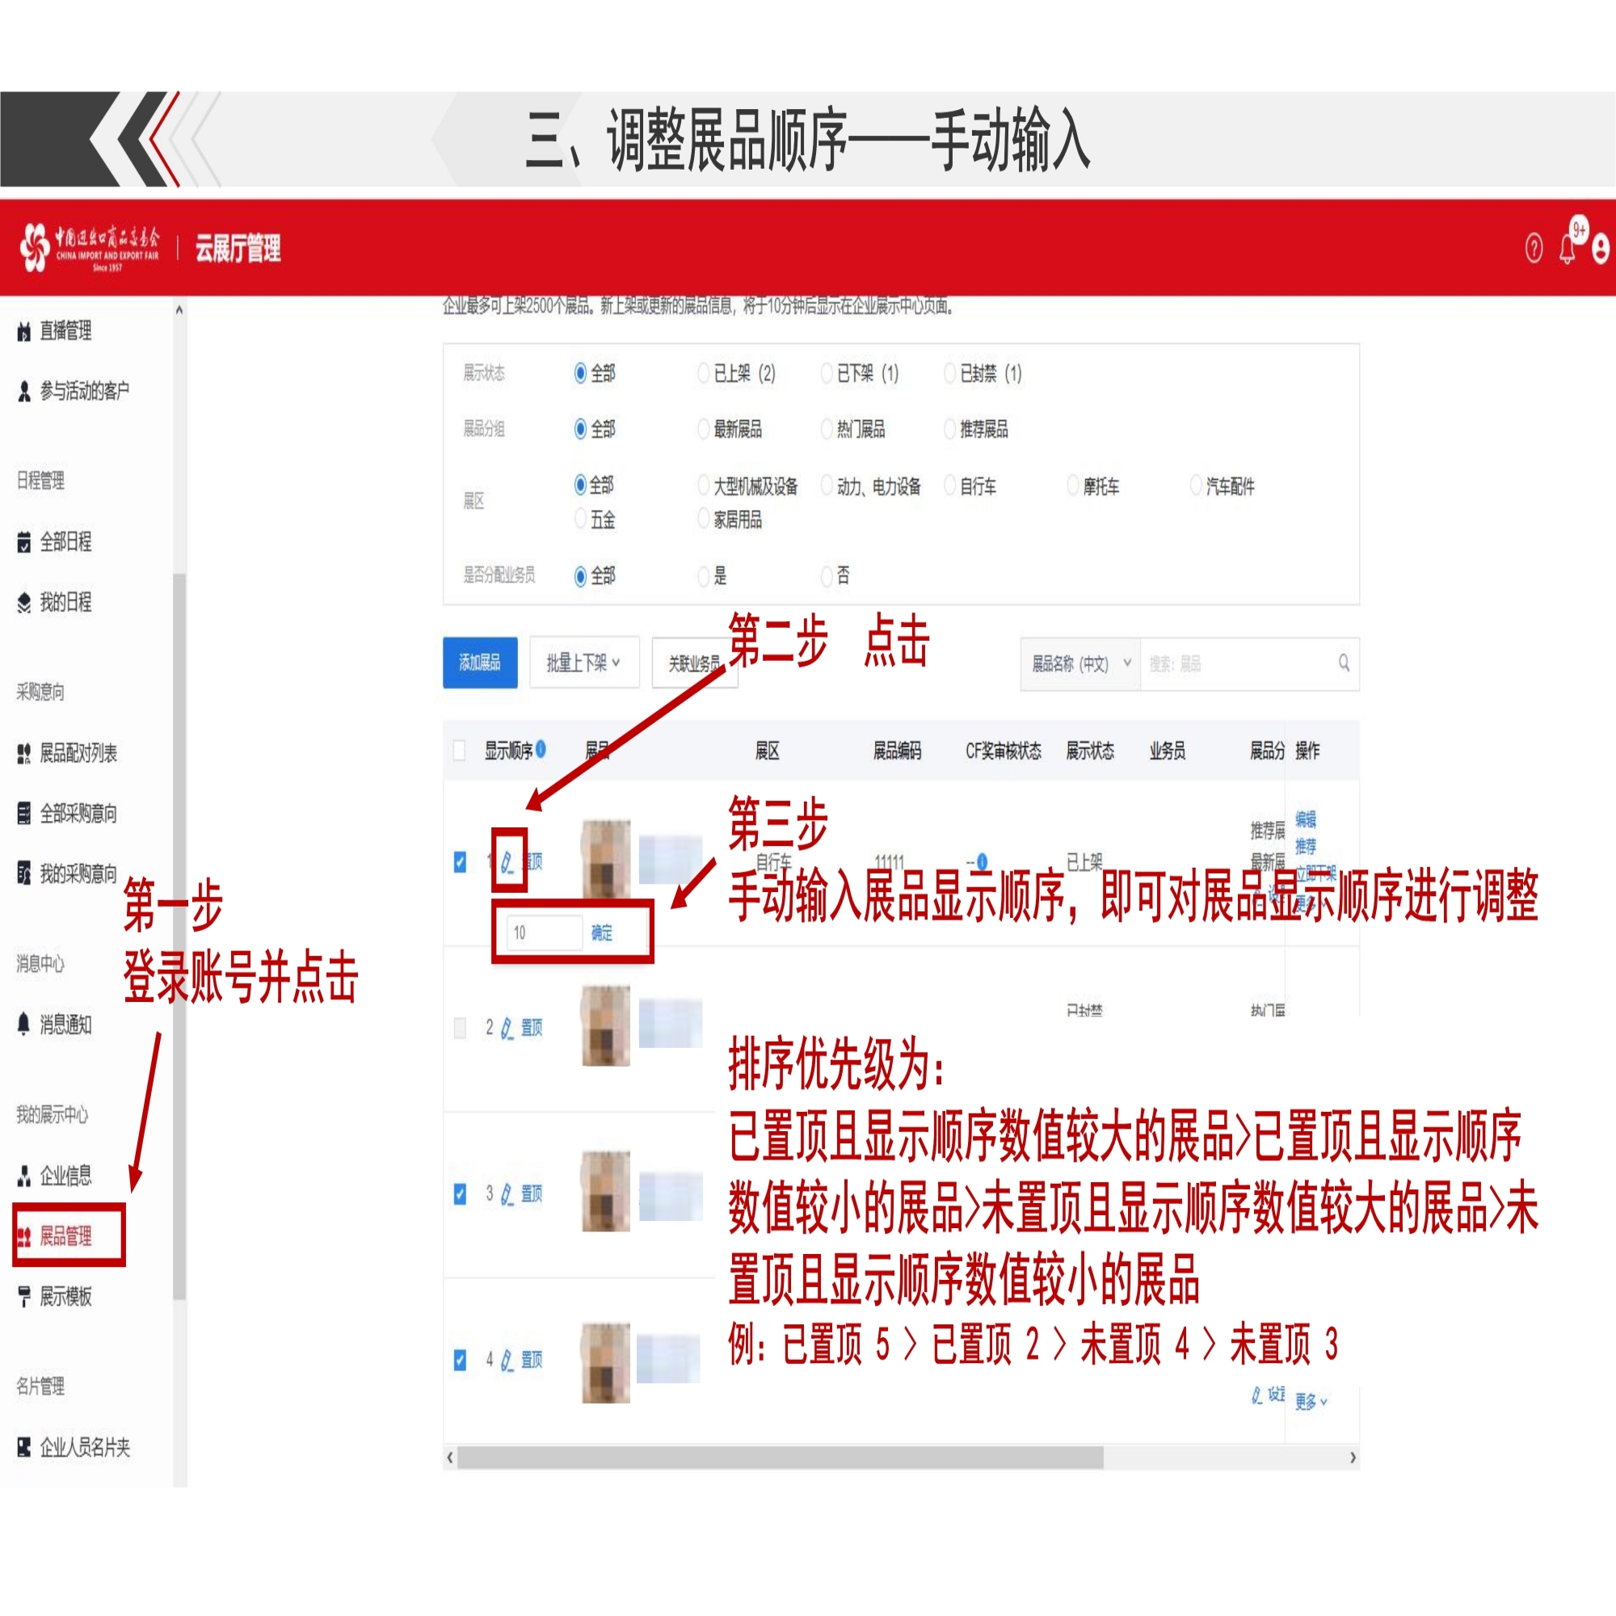Open 展品配对列表 menu item
The image size is (1616, 1616).
click(x=78, y=754)
